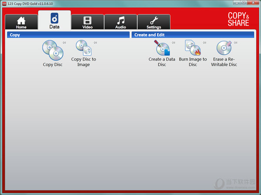
Task: Start the Burn Image to Disc icon
Action: [193, 48]
